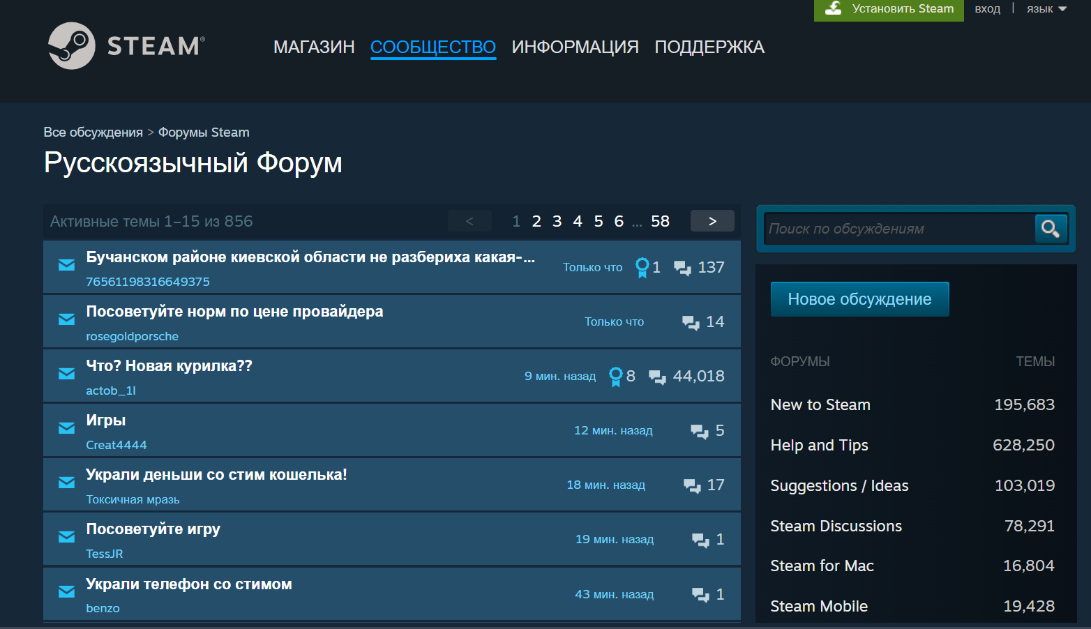Click the previous page arrow button

(x=469, y=221)
